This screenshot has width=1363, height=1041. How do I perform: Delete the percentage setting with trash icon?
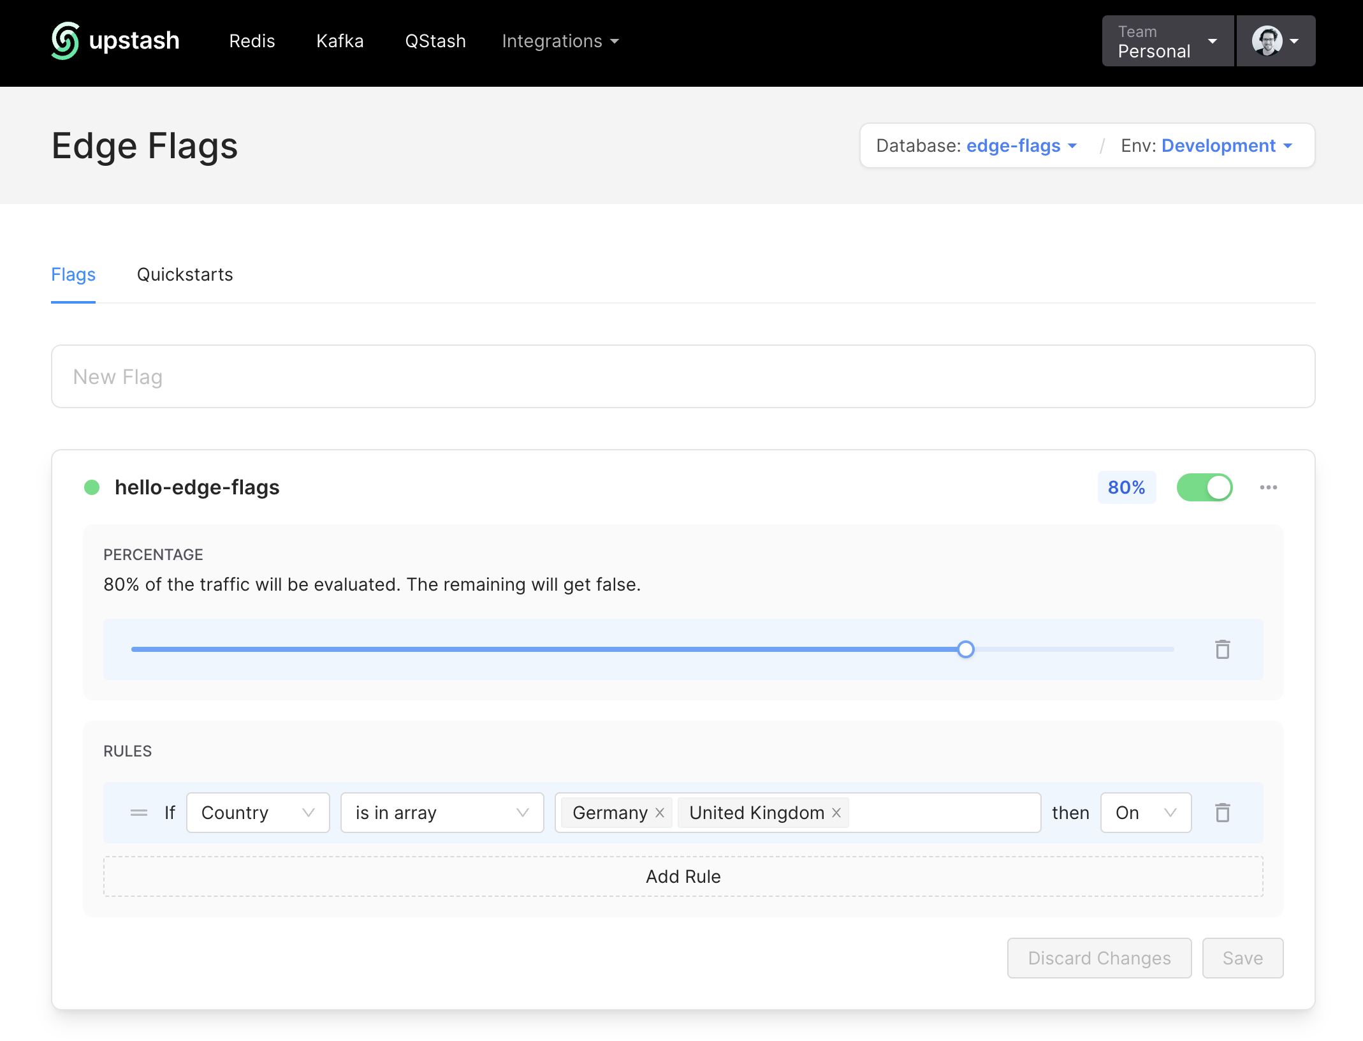[1222, 649]
